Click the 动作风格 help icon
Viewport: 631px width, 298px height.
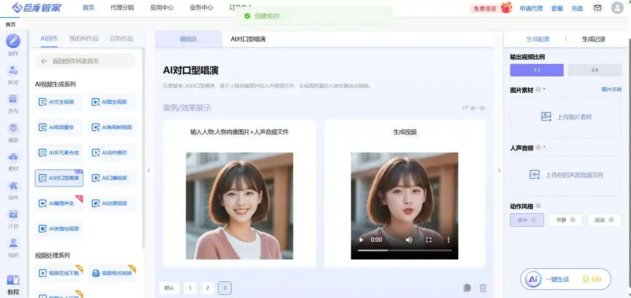(538, 206)
